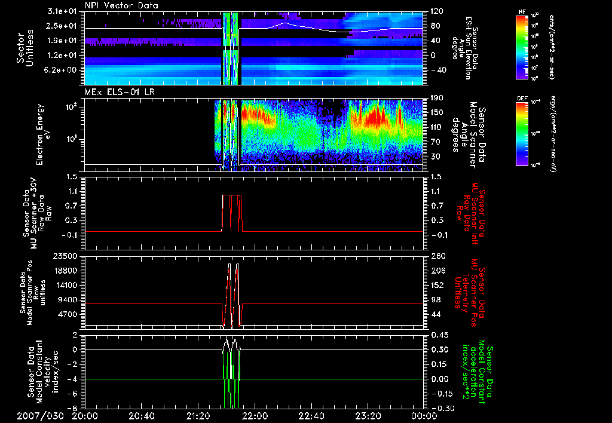
Task: Click the NF color scale bar
Action: (522, 47)
